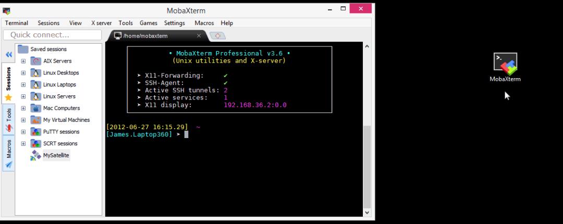Switch to the Sessions sidebar tab
Viewport: 563px width, 224px height.
pyautogui.click(x=8, y=83)
